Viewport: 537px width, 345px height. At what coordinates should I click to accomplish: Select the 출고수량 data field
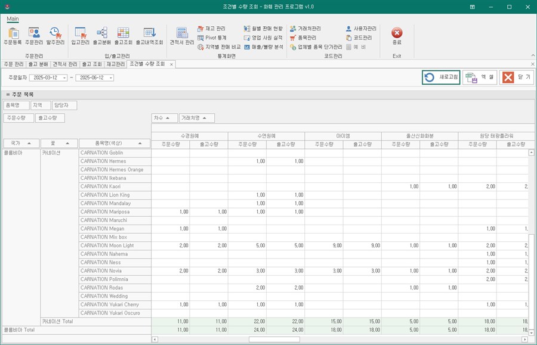[50, 118]
